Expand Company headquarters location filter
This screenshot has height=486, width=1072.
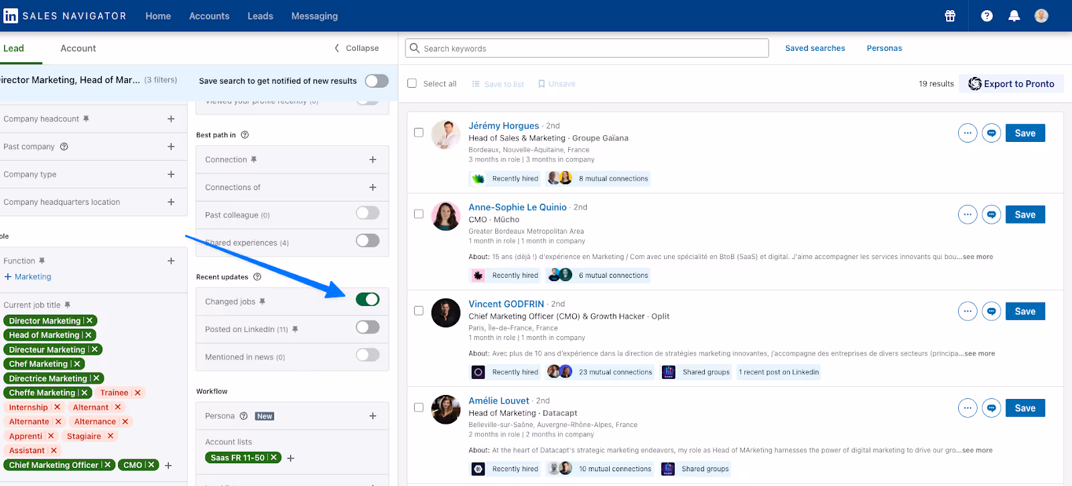171,201
